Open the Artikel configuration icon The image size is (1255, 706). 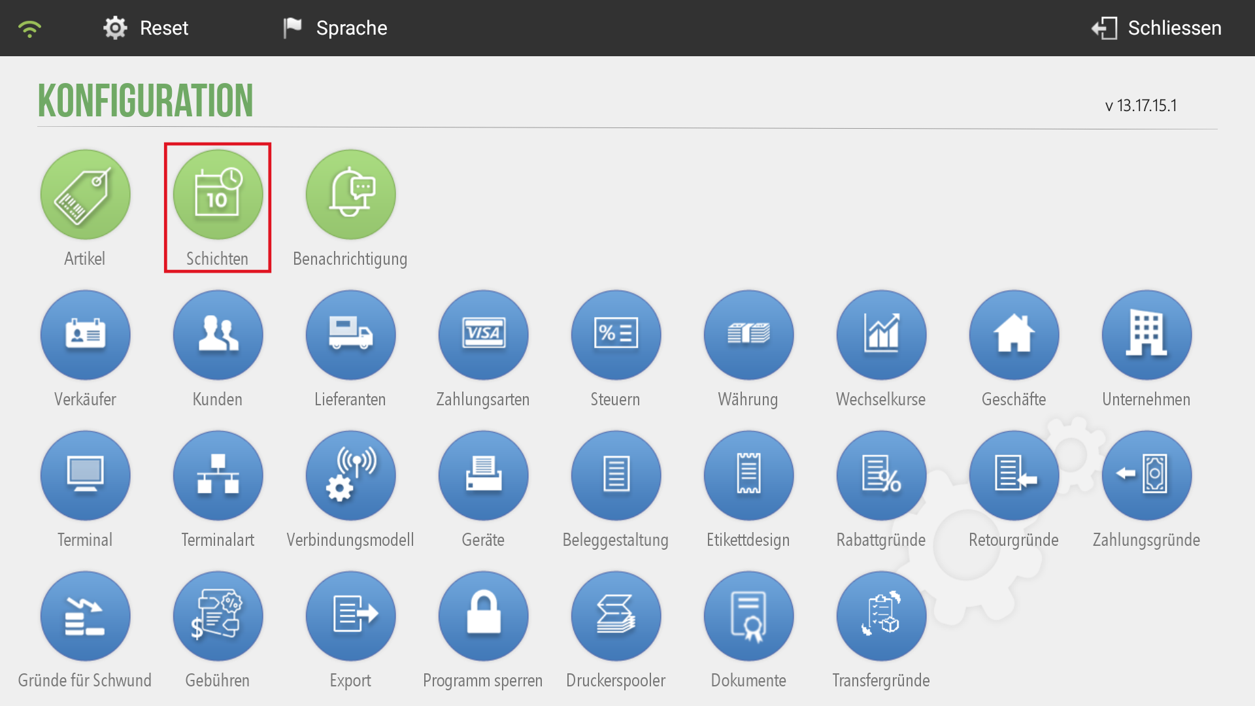85,195
